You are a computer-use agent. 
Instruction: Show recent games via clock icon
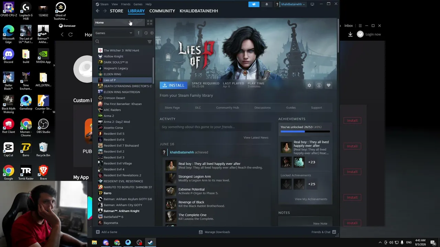pyautogui.click(x=146, y=33)
